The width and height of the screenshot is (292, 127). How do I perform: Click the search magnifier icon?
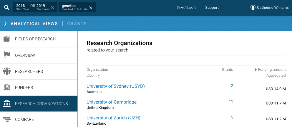click(x=6, y=7)
